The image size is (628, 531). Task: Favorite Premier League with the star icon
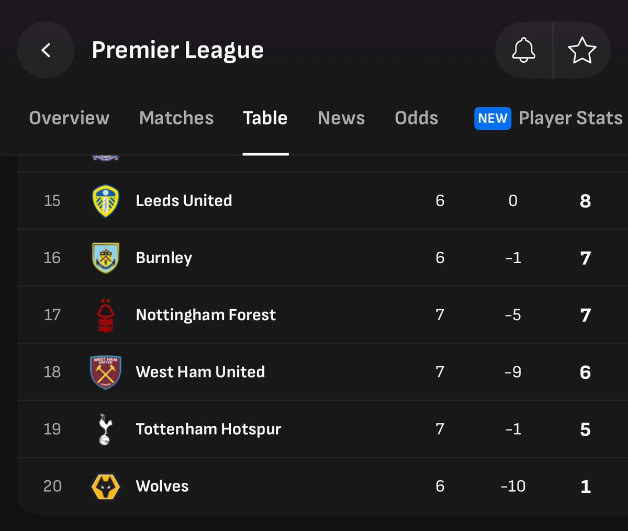[x=582, y=50]
